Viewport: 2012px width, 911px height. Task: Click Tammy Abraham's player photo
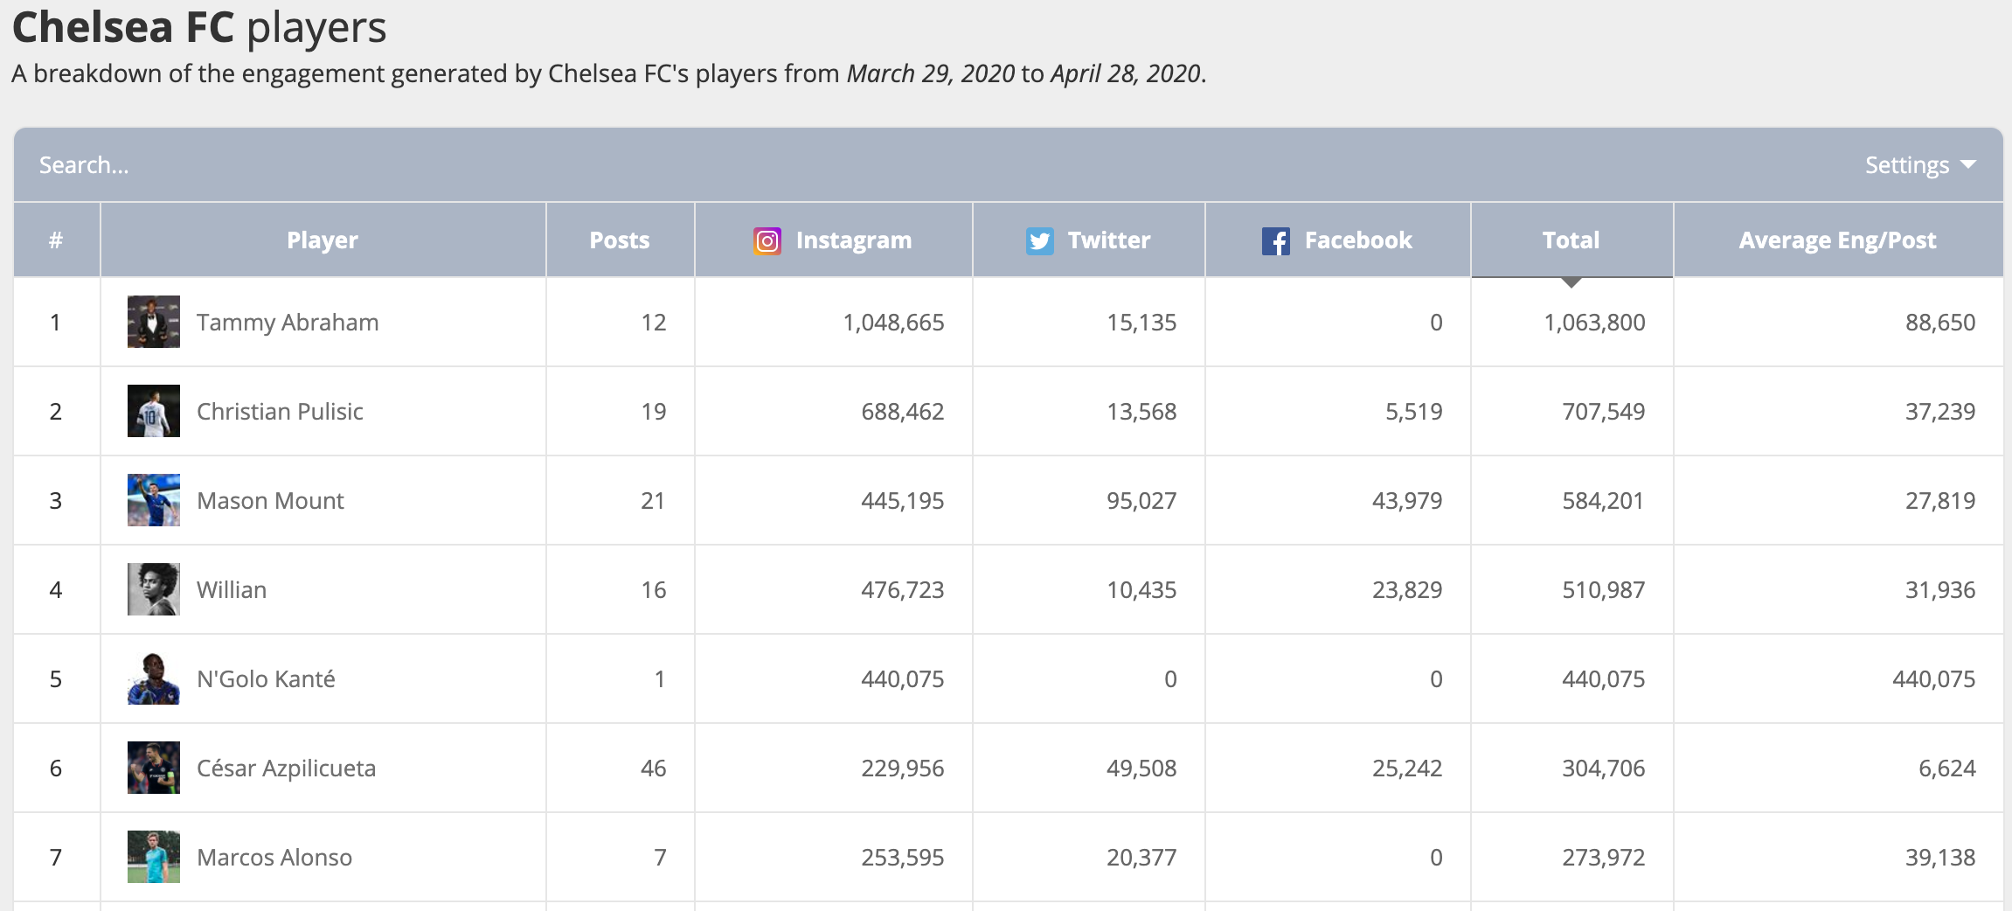click(153, 322)
